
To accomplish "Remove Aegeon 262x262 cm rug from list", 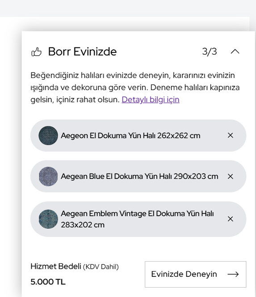I will click(230, 135).
